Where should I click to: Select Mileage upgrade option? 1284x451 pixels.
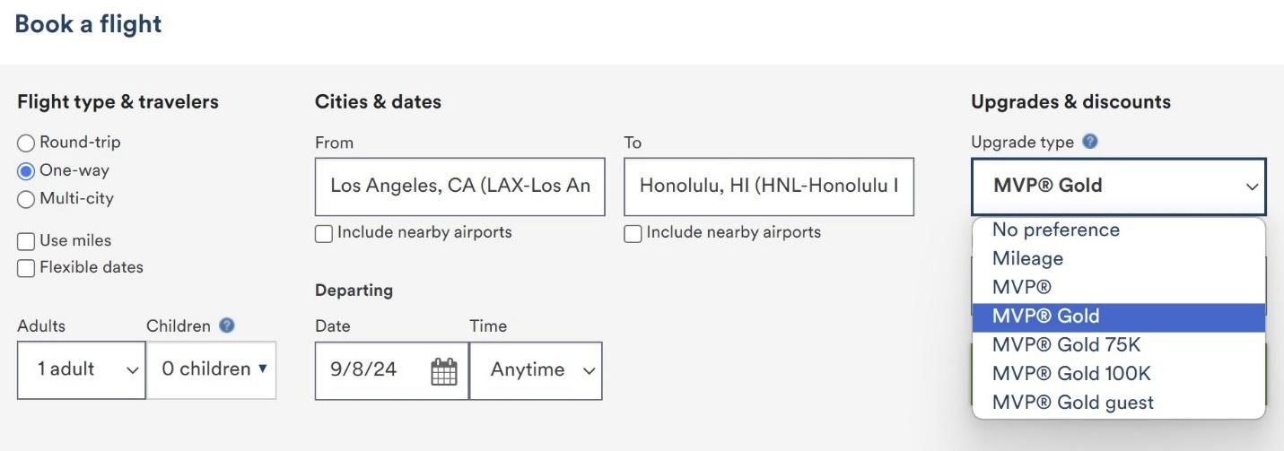pyautogui.click(x=1027, y=258)
